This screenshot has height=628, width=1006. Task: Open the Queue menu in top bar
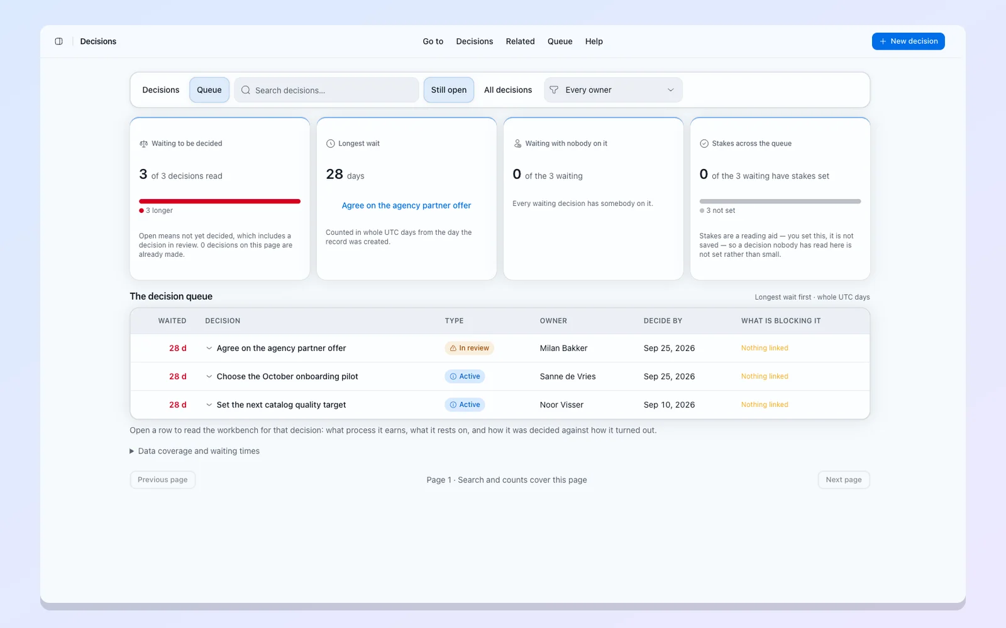[560, 41]
